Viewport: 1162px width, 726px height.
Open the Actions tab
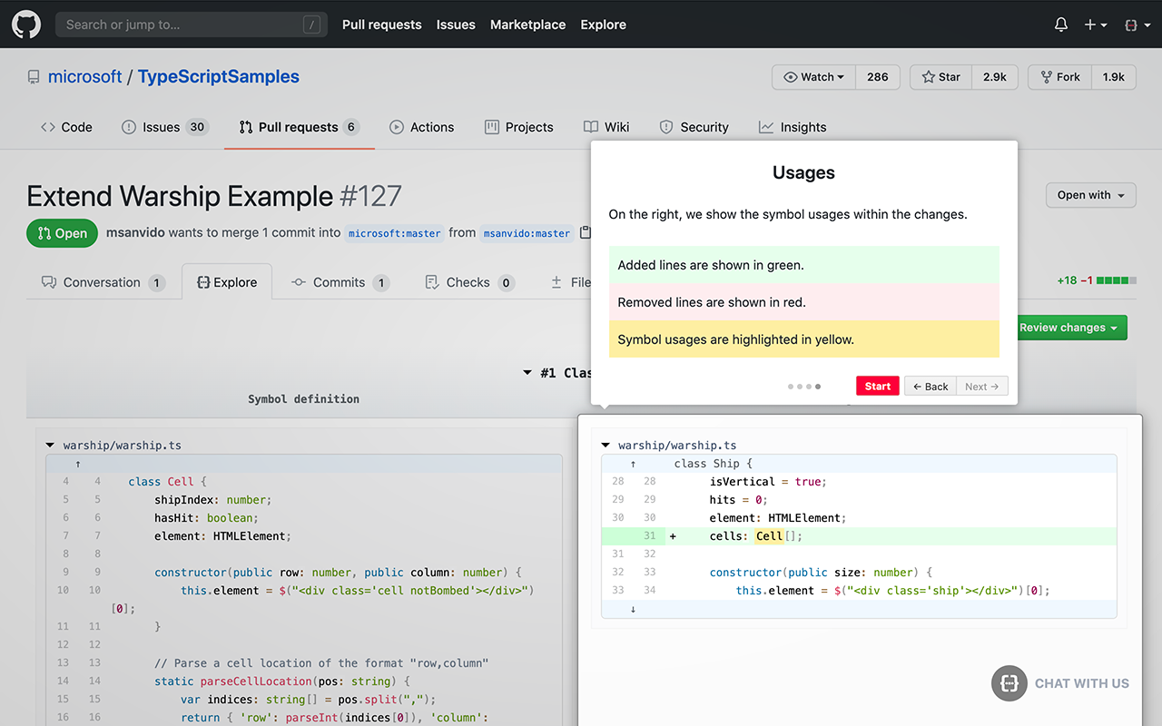421,127
